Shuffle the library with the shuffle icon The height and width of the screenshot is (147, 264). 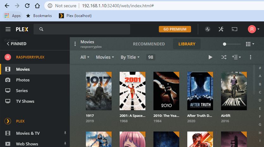click(223, 57)
